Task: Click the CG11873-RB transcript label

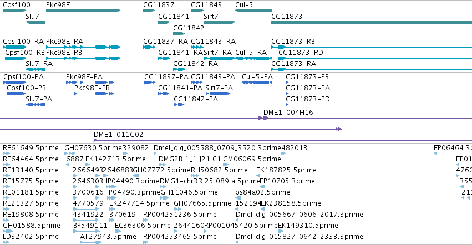Action: (x=293, y=41)
